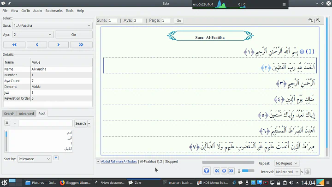The image size is (332, 187).
Task: Skip to next aya in audio player
Action: 231,171
